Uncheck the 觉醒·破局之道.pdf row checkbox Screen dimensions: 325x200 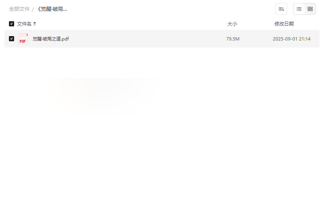[12, 39]
